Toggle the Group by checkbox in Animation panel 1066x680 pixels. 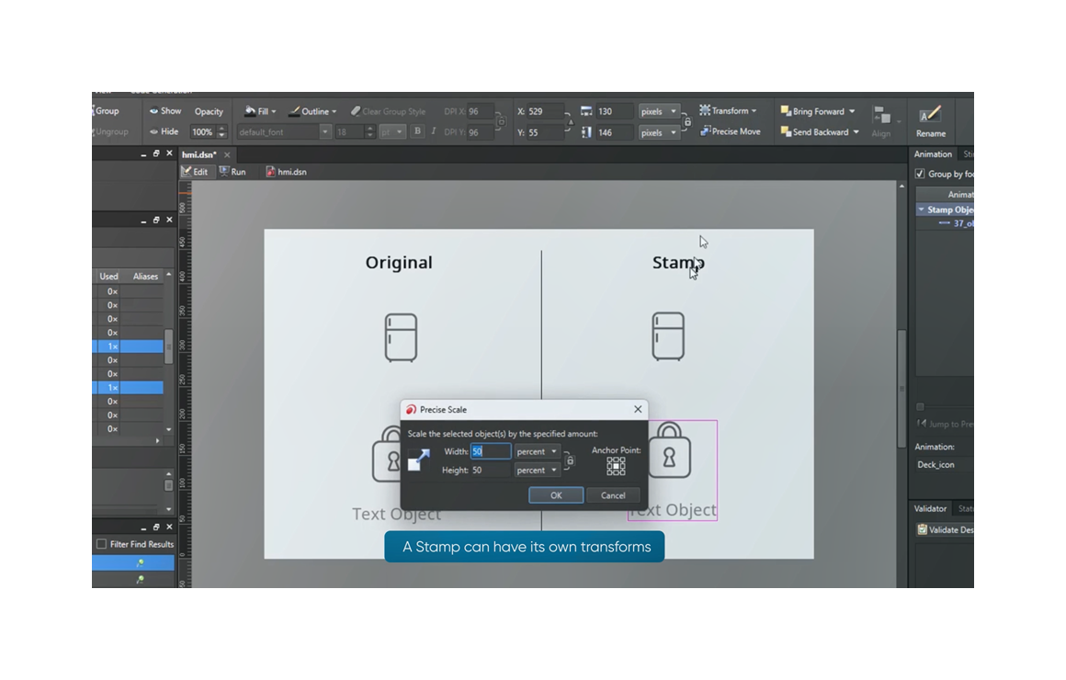(920, 174)
